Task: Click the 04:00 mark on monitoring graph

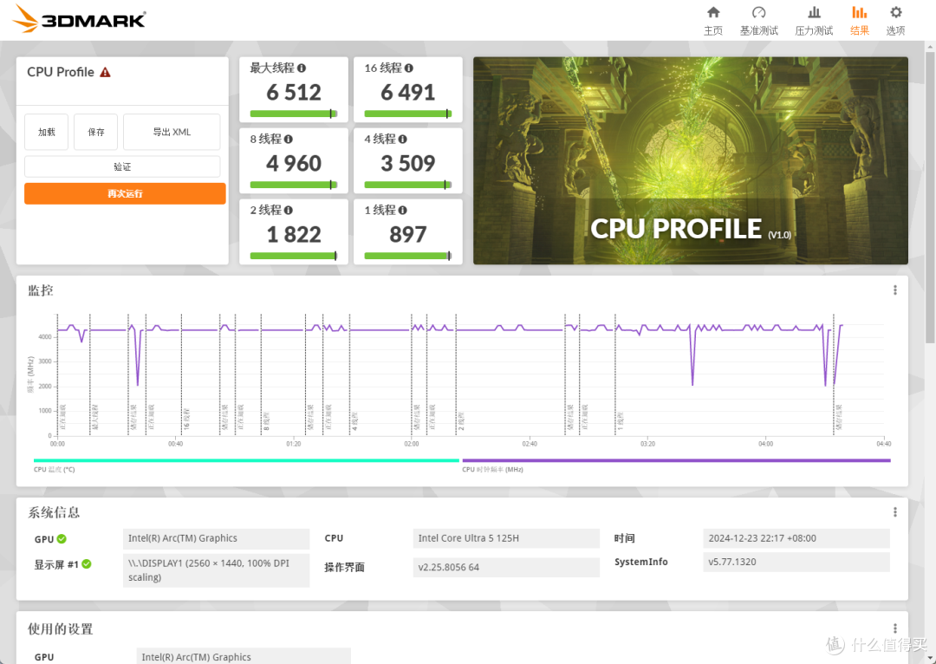Action: [765, 444]
